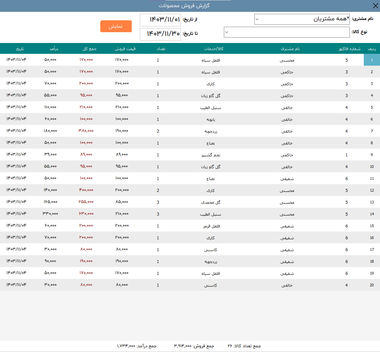Click invoice number 1 in row 9
The width and height of the screenshot is (380, 352).
tap(346, 155)
